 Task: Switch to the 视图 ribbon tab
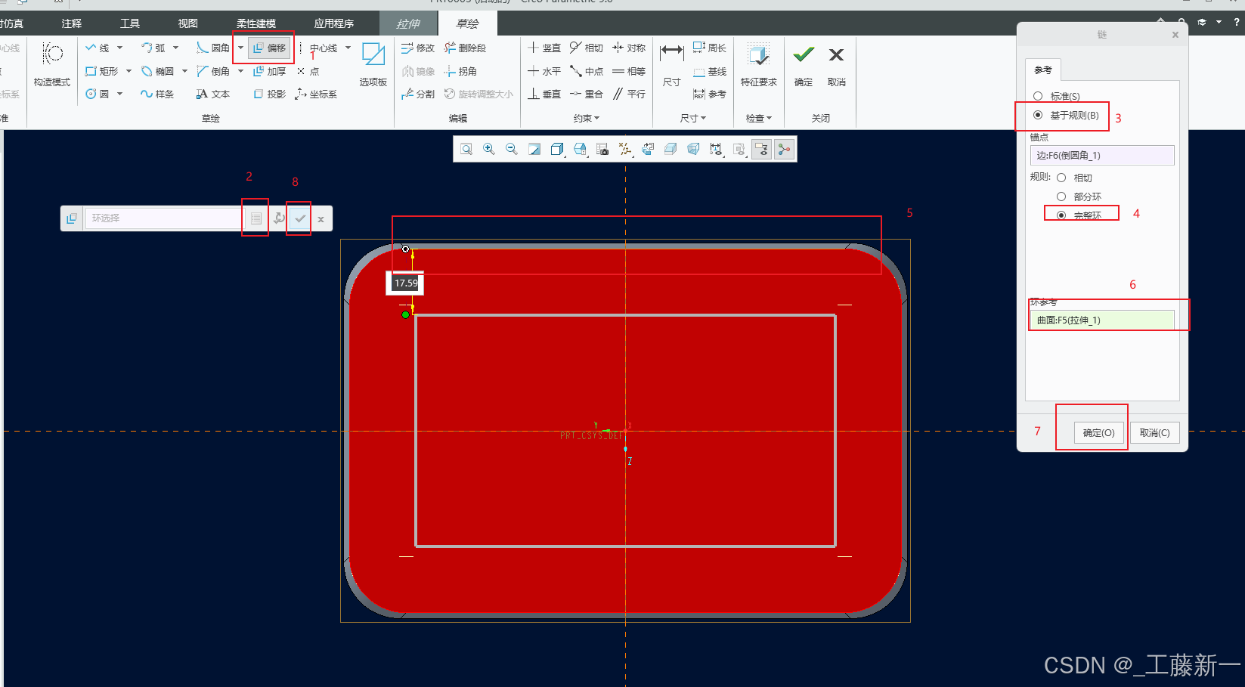pos(188,23)
